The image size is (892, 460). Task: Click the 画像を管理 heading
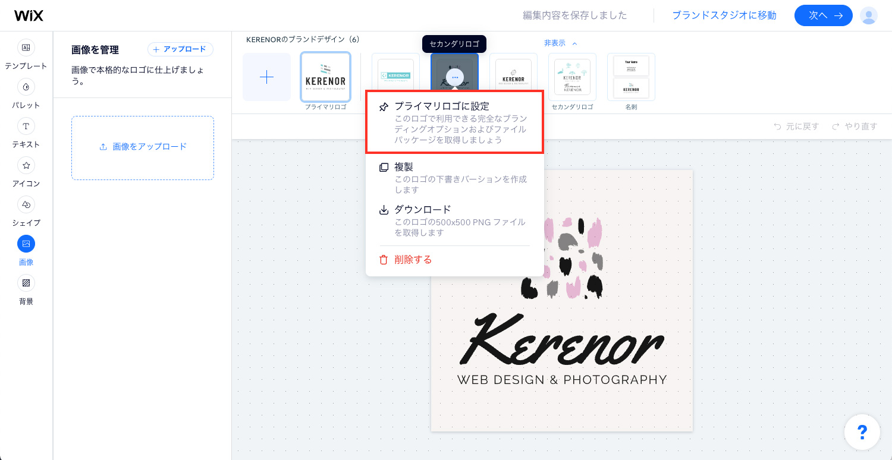point(95,50)
